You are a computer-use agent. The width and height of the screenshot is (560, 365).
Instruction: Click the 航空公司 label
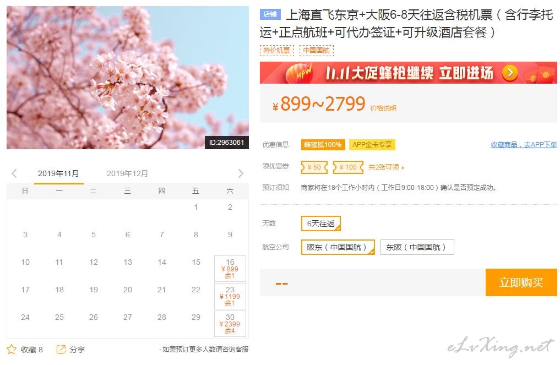(x=275, y=247)
